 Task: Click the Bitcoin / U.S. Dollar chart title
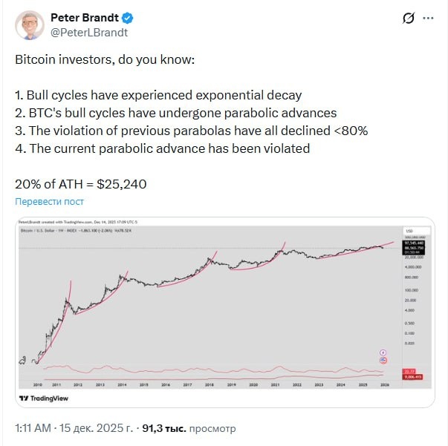coord(53,230)
